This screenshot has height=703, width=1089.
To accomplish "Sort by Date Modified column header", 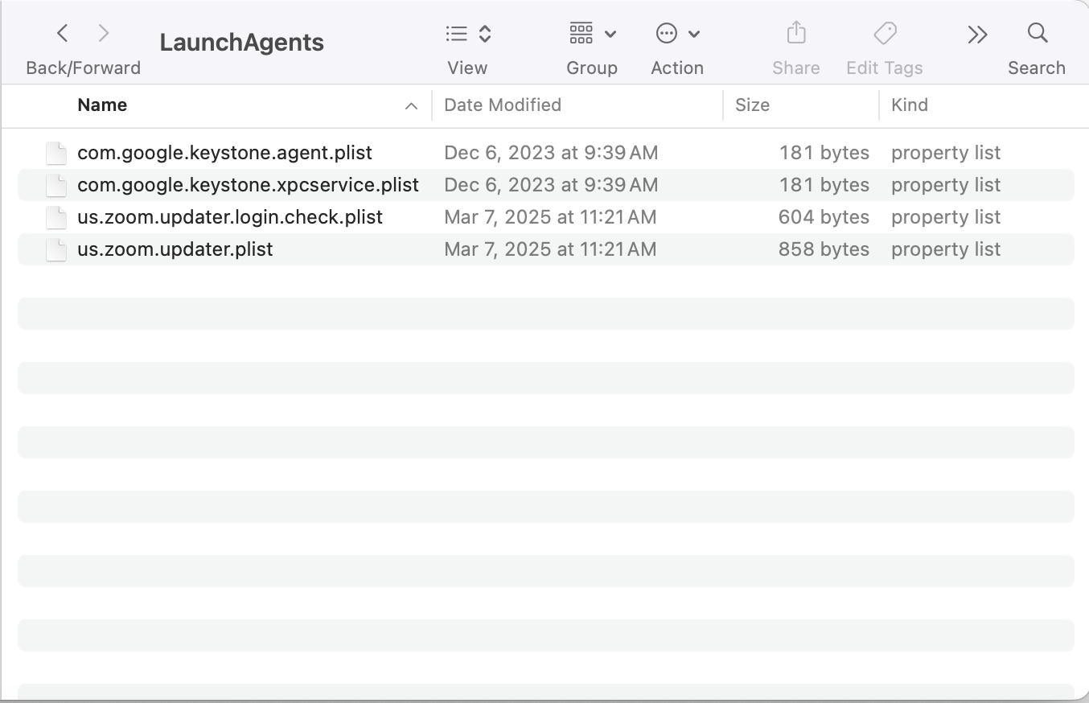I will click(x=503, y=105).
